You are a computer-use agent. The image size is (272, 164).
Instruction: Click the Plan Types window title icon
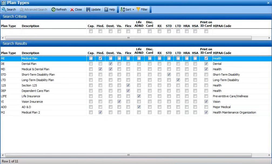pos(4,3)
